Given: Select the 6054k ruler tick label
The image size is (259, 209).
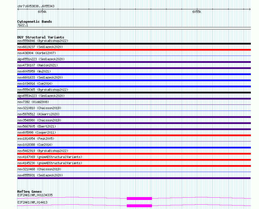Looking at the screenshot, I should tap(42, 12).
